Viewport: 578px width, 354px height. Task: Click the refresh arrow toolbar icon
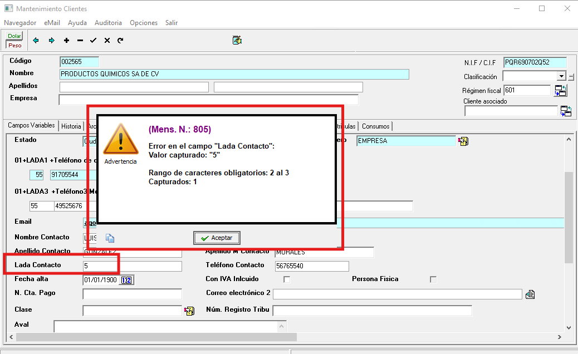click(x=120, y=41)
